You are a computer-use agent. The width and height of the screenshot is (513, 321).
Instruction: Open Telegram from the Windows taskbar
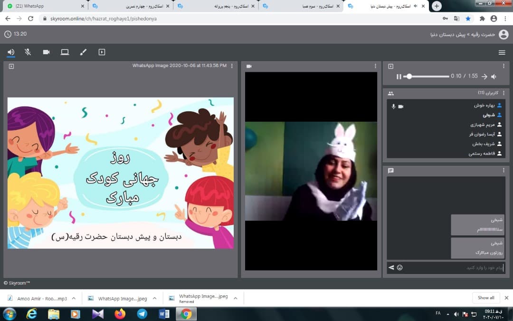142,314
